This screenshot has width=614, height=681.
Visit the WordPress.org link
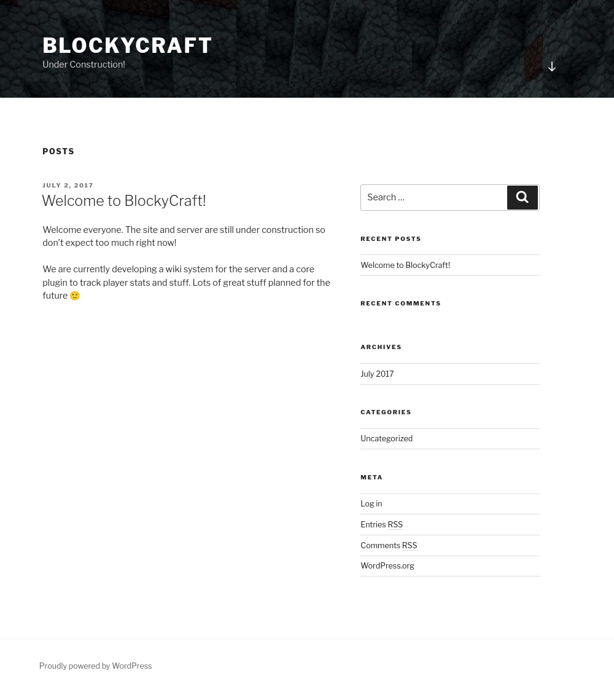tap(387, 565)
